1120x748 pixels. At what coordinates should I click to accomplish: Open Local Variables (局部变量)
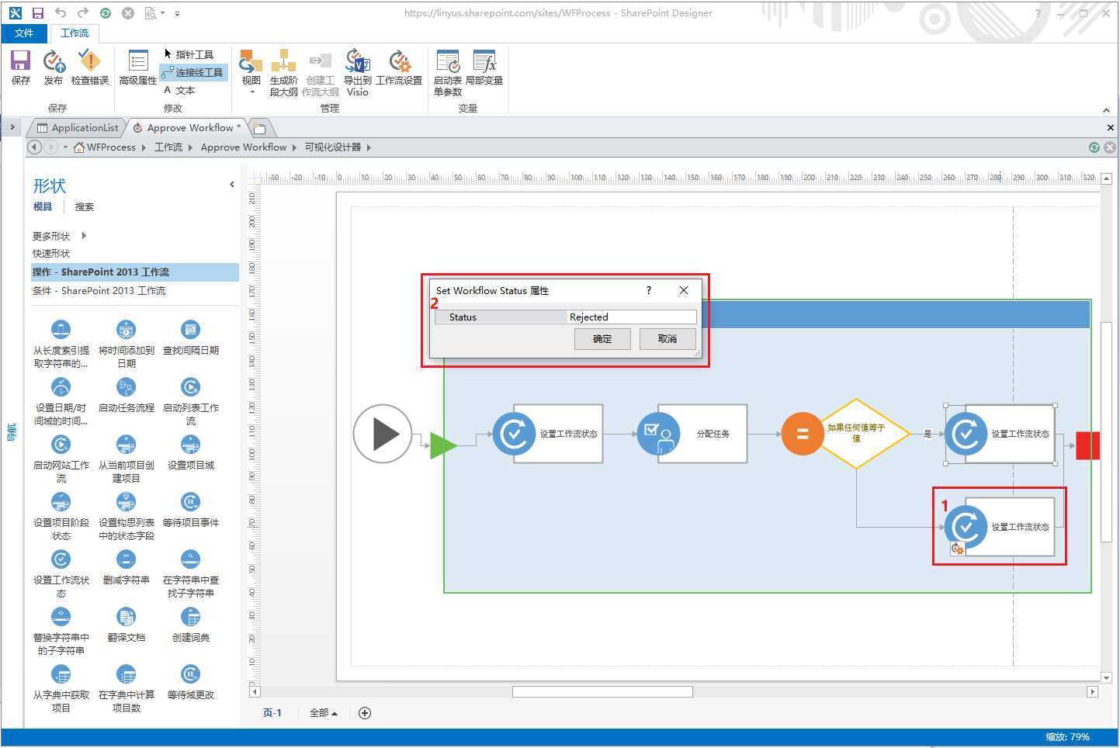pyautogui.click(x=484, y=67)
